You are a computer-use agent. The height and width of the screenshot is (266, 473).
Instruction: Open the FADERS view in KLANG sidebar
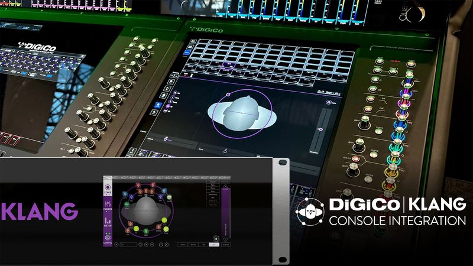pyautogui.click(x=108, y=206)
